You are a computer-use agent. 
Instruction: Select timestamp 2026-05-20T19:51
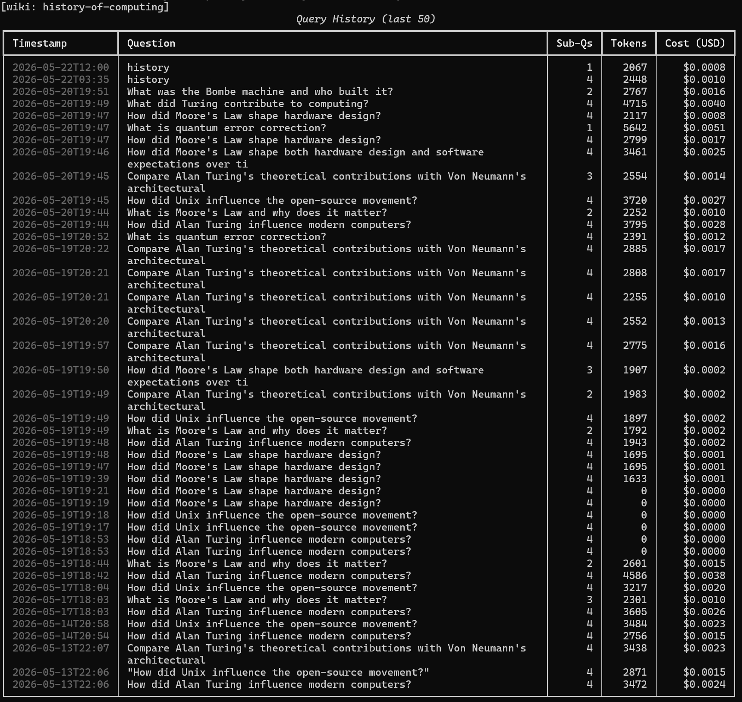tap(61, 92)
